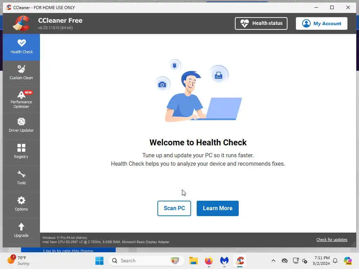
Task: Click the Check for updates link
Action: coord(332,240)
